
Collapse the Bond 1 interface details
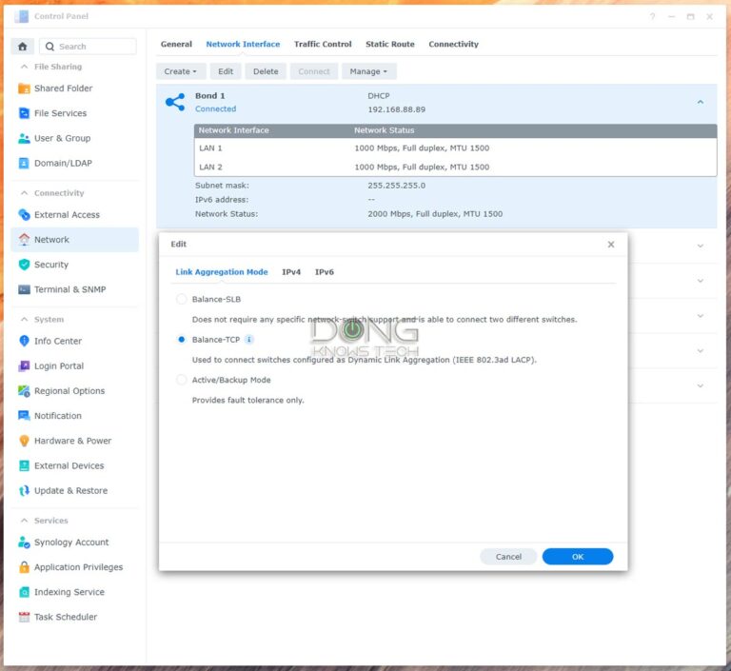click(x=701, y=102)
